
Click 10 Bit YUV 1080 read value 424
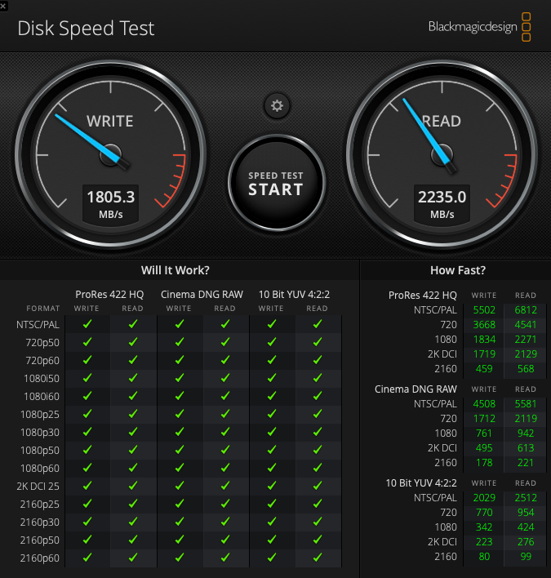tap(526, 527)
